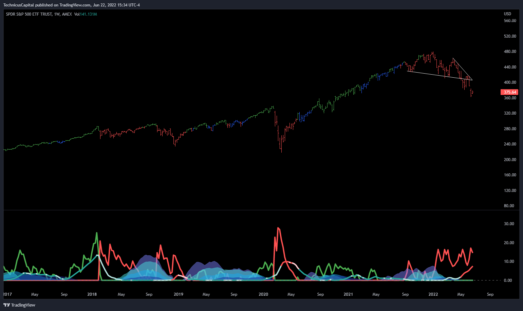This screenshot has height=311, width=523.
Task: Click the 2020 label on time axis
Action: point(263,294)
